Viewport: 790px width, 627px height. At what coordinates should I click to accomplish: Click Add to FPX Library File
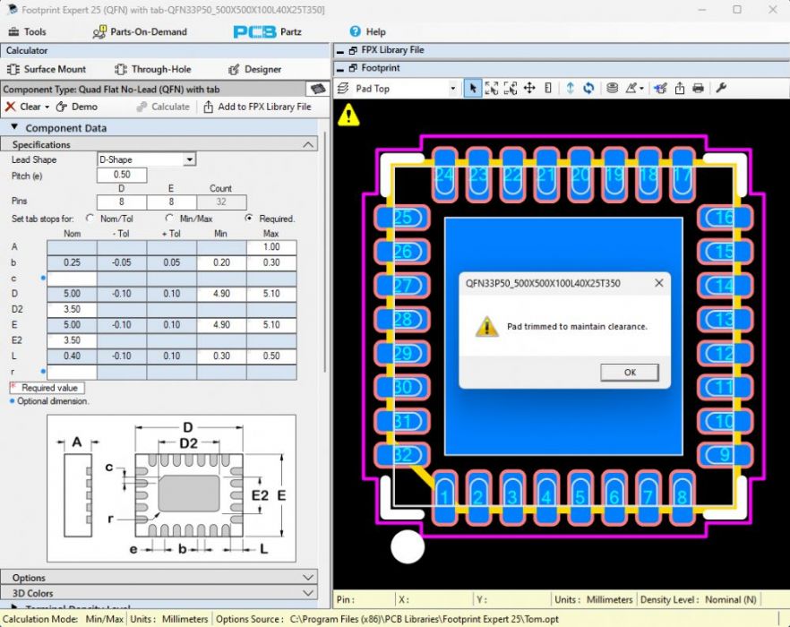click(x=258, y=107)
